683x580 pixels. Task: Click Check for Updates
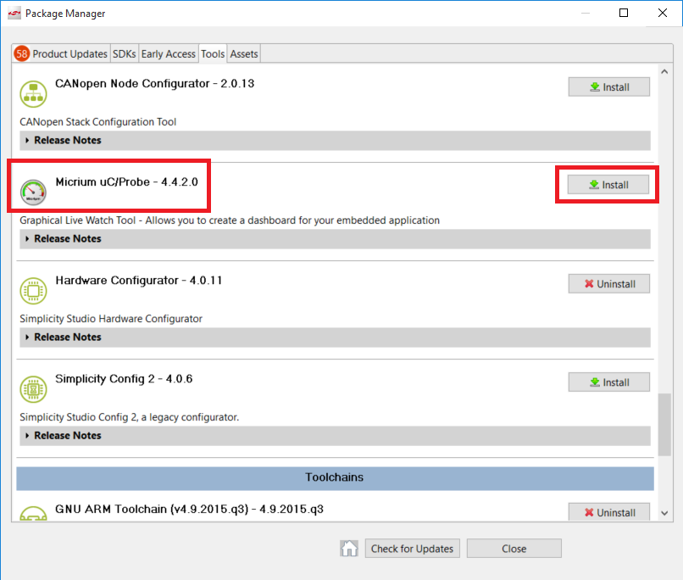412,548
